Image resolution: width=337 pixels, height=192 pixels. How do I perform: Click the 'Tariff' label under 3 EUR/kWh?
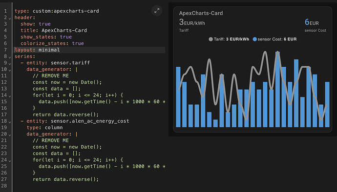[x=184, y=31]
